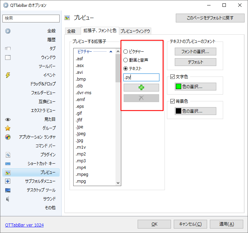Click the extension input field containing .py

tap(141, 78)
